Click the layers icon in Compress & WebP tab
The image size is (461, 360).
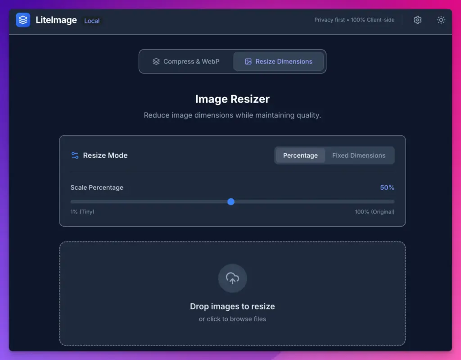pos(156,61)
